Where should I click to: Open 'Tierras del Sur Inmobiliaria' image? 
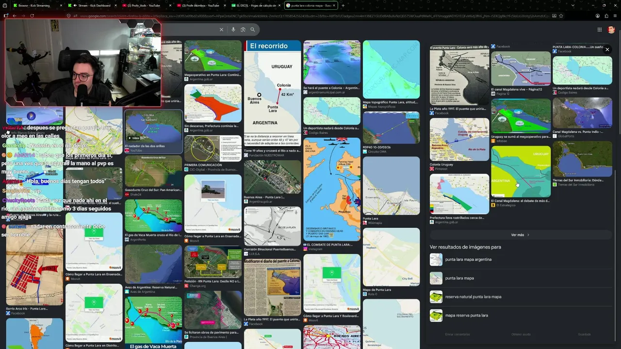(582, 159)
